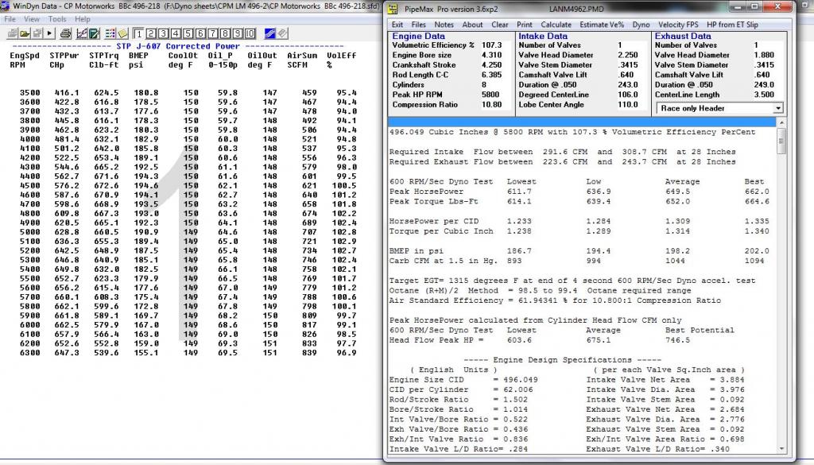Switch to data page 5 button
Image resolution: width=814 pixels, height=465 pixels.
tap(188, 33)
